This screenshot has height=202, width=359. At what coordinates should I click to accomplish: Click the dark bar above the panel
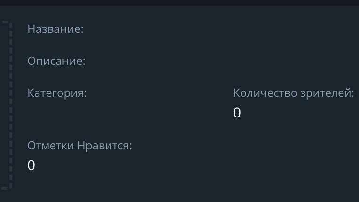point(179,2)
